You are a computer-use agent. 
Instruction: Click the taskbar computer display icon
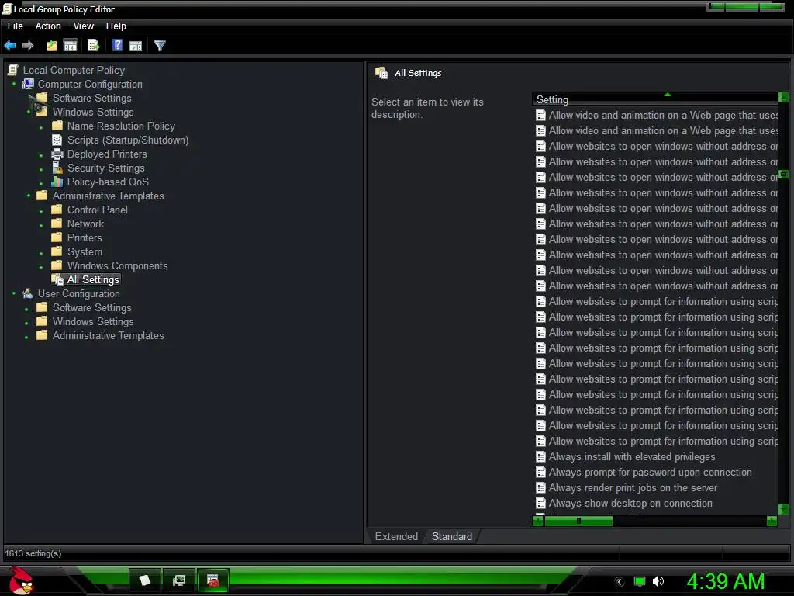(x=179, y=580)
